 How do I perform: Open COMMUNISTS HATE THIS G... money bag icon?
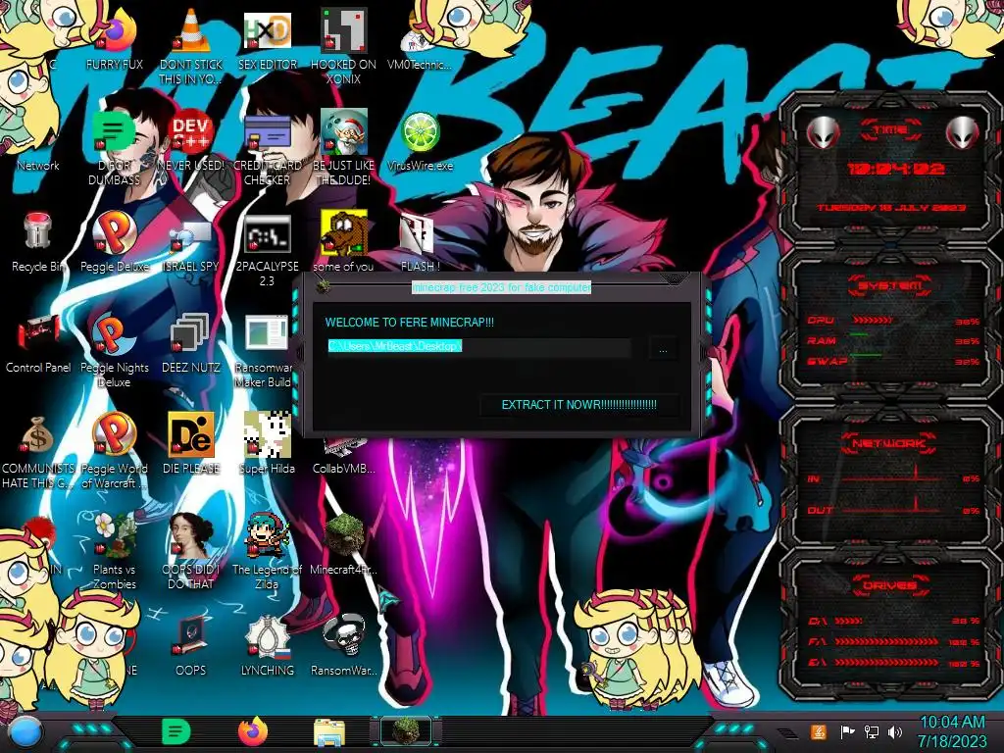click(38, 435)
